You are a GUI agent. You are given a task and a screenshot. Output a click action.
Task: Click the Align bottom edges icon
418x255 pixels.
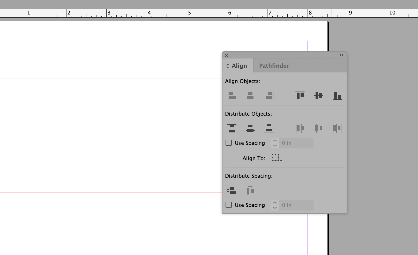coord(337,95)
